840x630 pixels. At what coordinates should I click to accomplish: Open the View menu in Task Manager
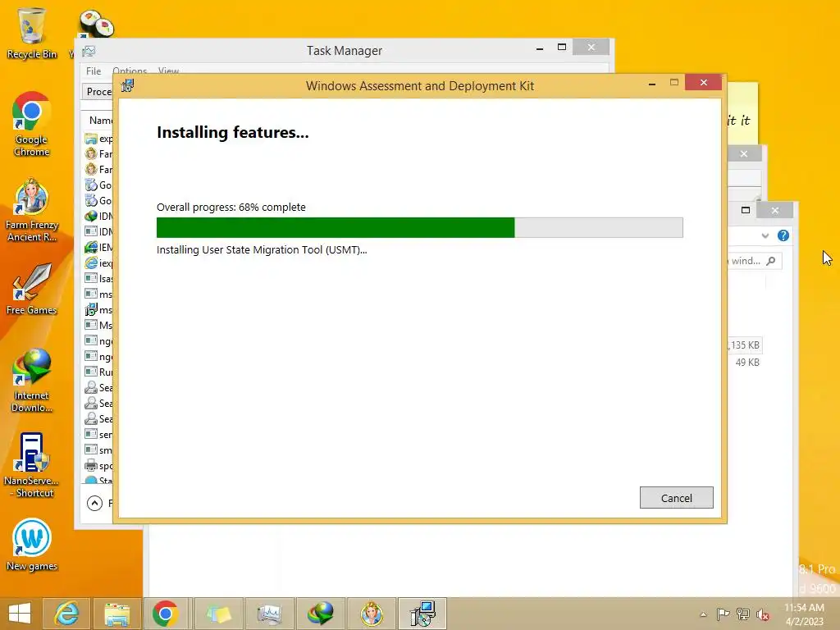click(168, 71)
